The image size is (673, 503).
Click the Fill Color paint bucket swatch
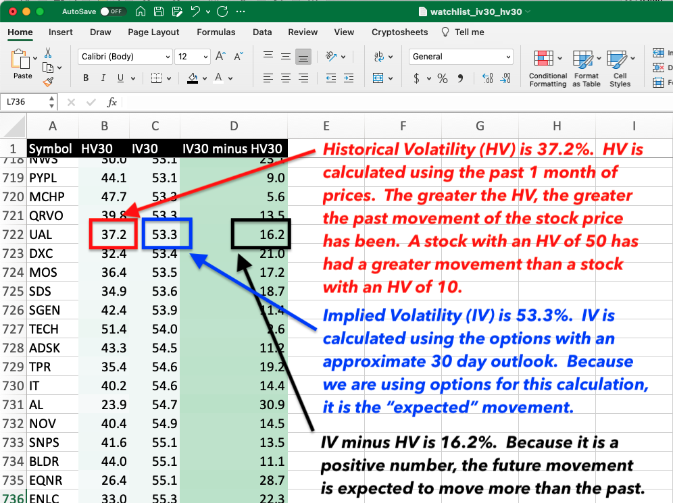(x=192, y=78)
